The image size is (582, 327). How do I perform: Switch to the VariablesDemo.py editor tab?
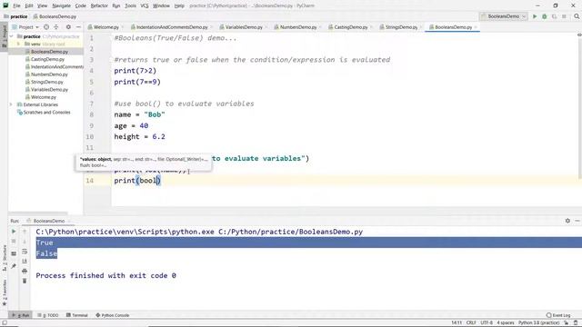pyautogui.click(x=244, y=27)
